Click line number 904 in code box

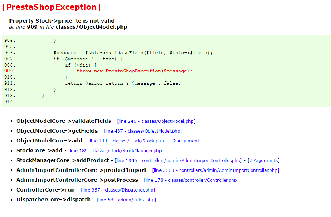tap(10, 40)
